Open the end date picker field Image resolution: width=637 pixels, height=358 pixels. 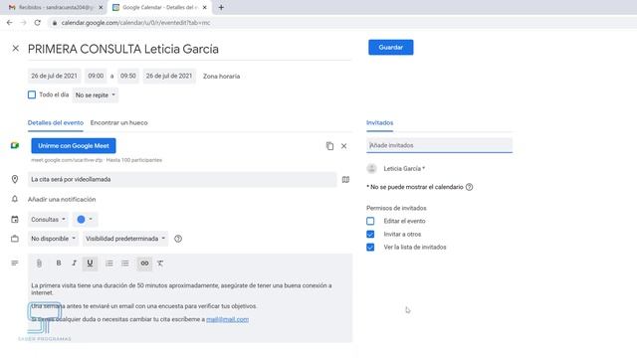pos(169,76)
